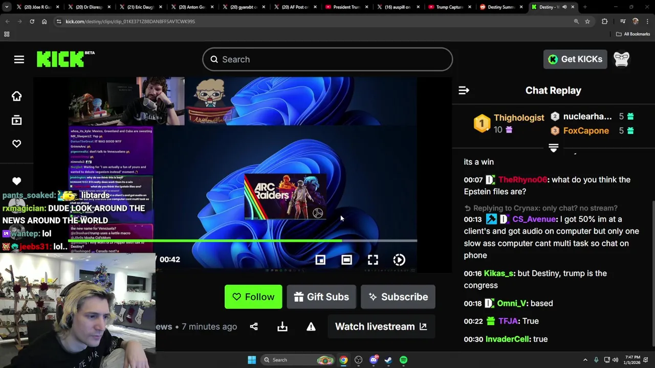655x368 pixels.
Task: Follow the Destiny channel
Action: point(253,297)
